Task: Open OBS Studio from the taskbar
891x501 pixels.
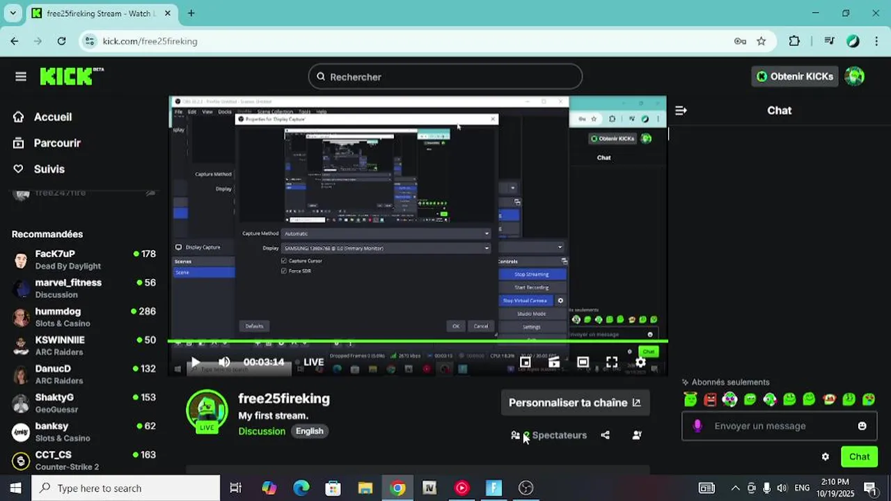Action: [526, 488]
